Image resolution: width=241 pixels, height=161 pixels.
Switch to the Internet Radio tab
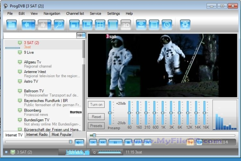click(37, 135)
